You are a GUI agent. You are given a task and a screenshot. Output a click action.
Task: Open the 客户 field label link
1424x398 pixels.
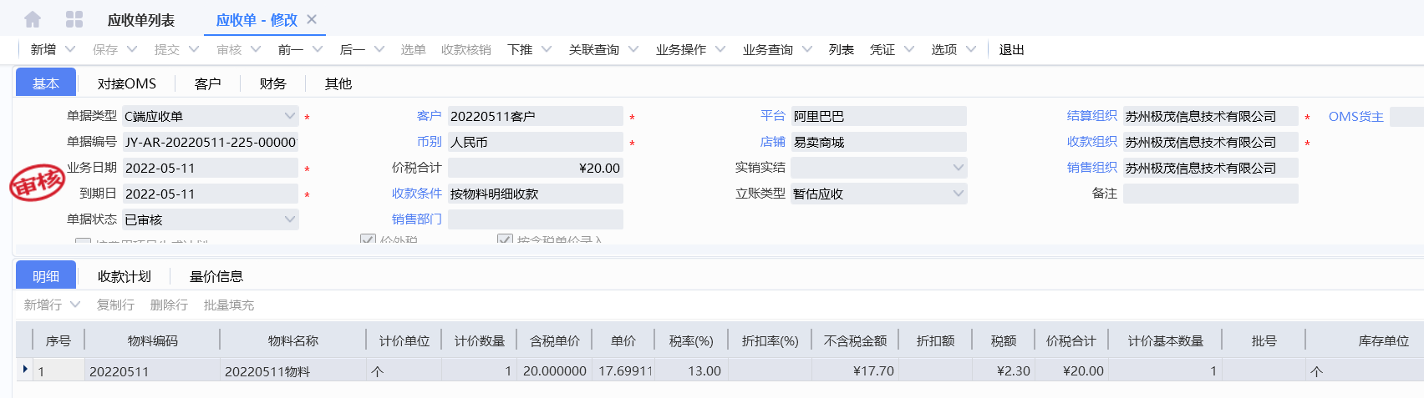pyautogui.click(x=430, y=116)
